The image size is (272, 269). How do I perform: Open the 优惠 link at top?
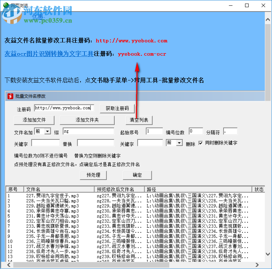pos(38,17)
